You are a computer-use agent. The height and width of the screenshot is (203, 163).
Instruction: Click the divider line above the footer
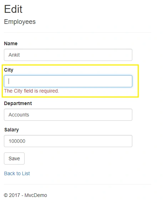pos(77,184)
